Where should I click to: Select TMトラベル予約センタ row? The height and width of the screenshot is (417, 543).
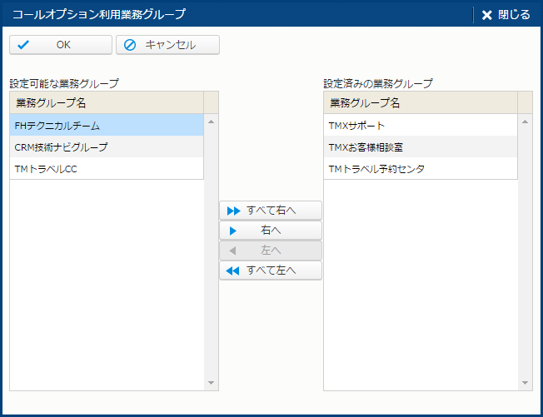click(420, 169)
